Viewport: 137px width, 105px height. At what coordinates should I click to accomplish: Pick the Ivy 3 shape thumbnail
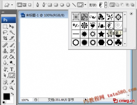coord(110,25)
